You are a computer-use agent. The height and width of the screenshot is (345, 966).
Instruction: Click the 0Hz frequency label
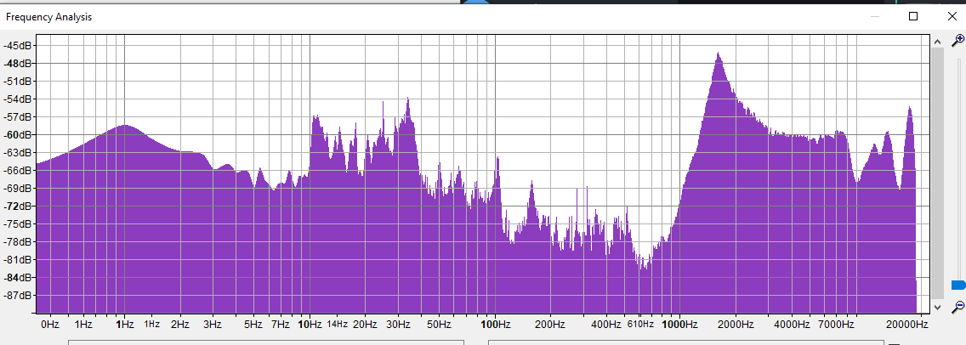pyautogui.click(x=49, y=324)
